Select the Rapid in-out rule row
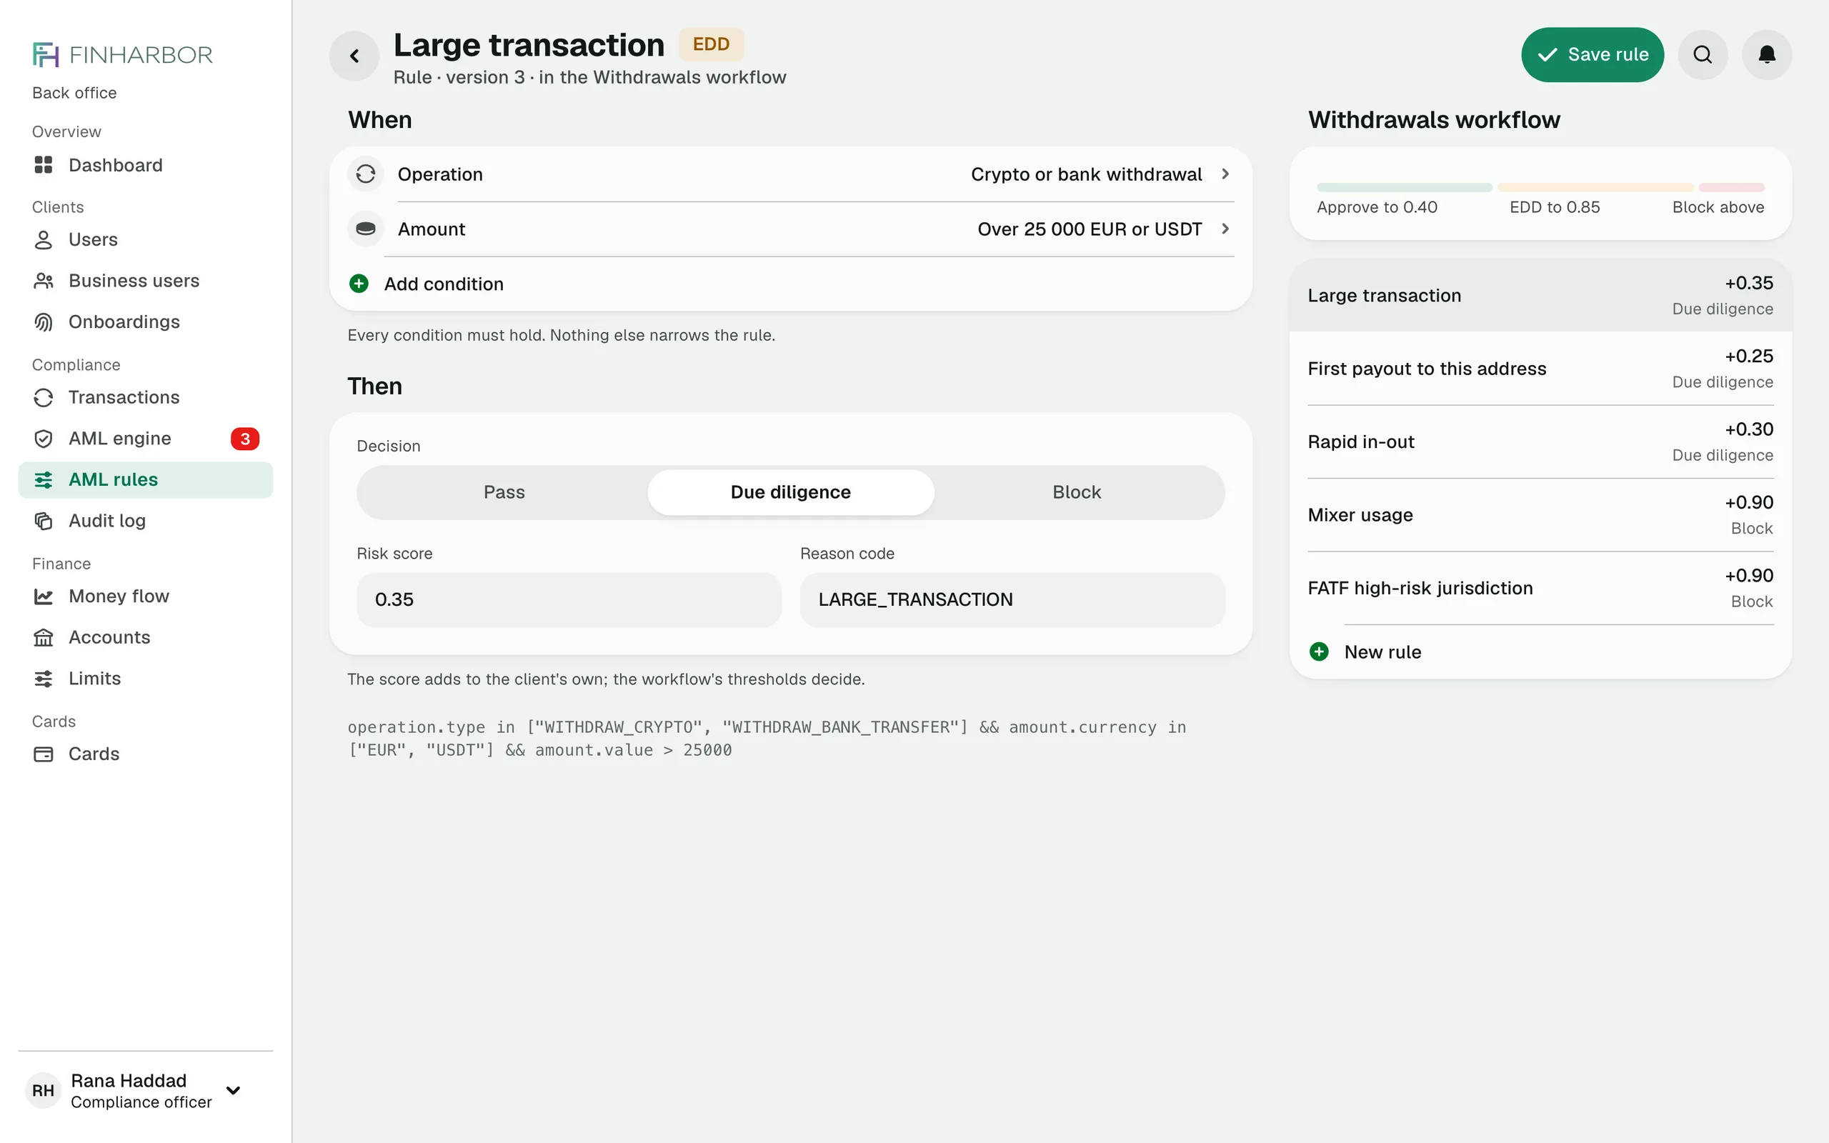This screenshot has height=1143, width=1829. tap(1540, 441)
